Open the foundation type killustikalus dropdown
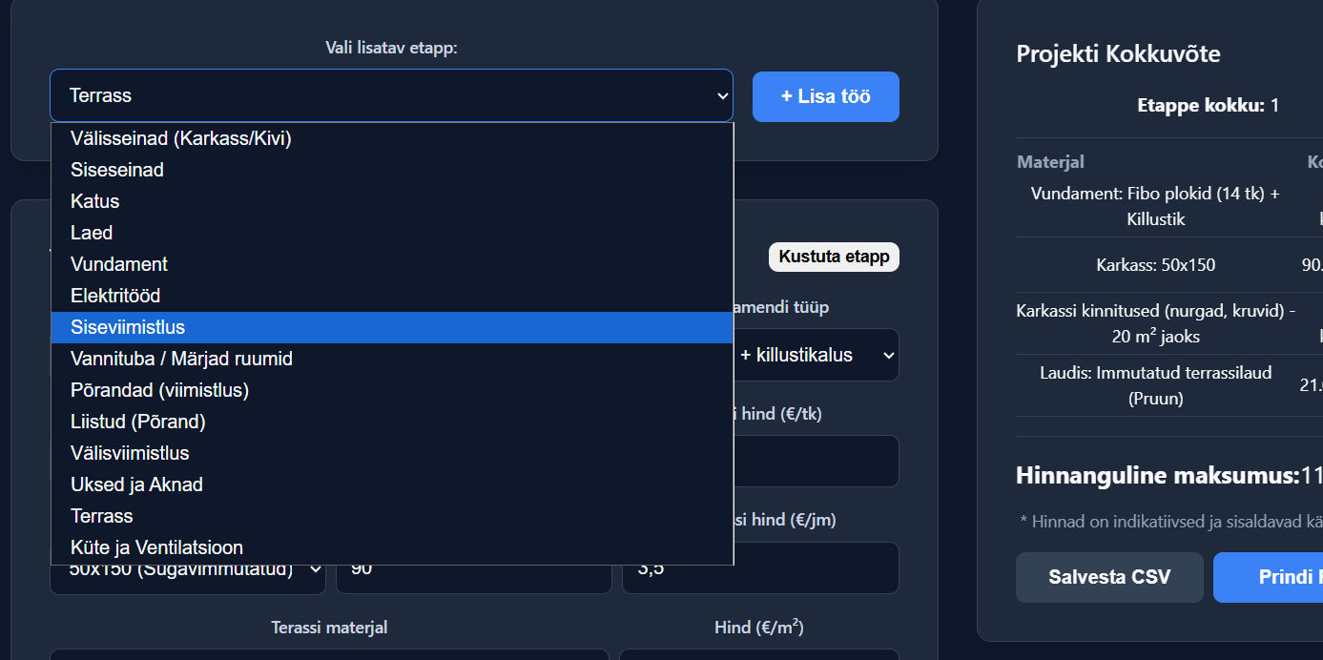 coord(817,355)
